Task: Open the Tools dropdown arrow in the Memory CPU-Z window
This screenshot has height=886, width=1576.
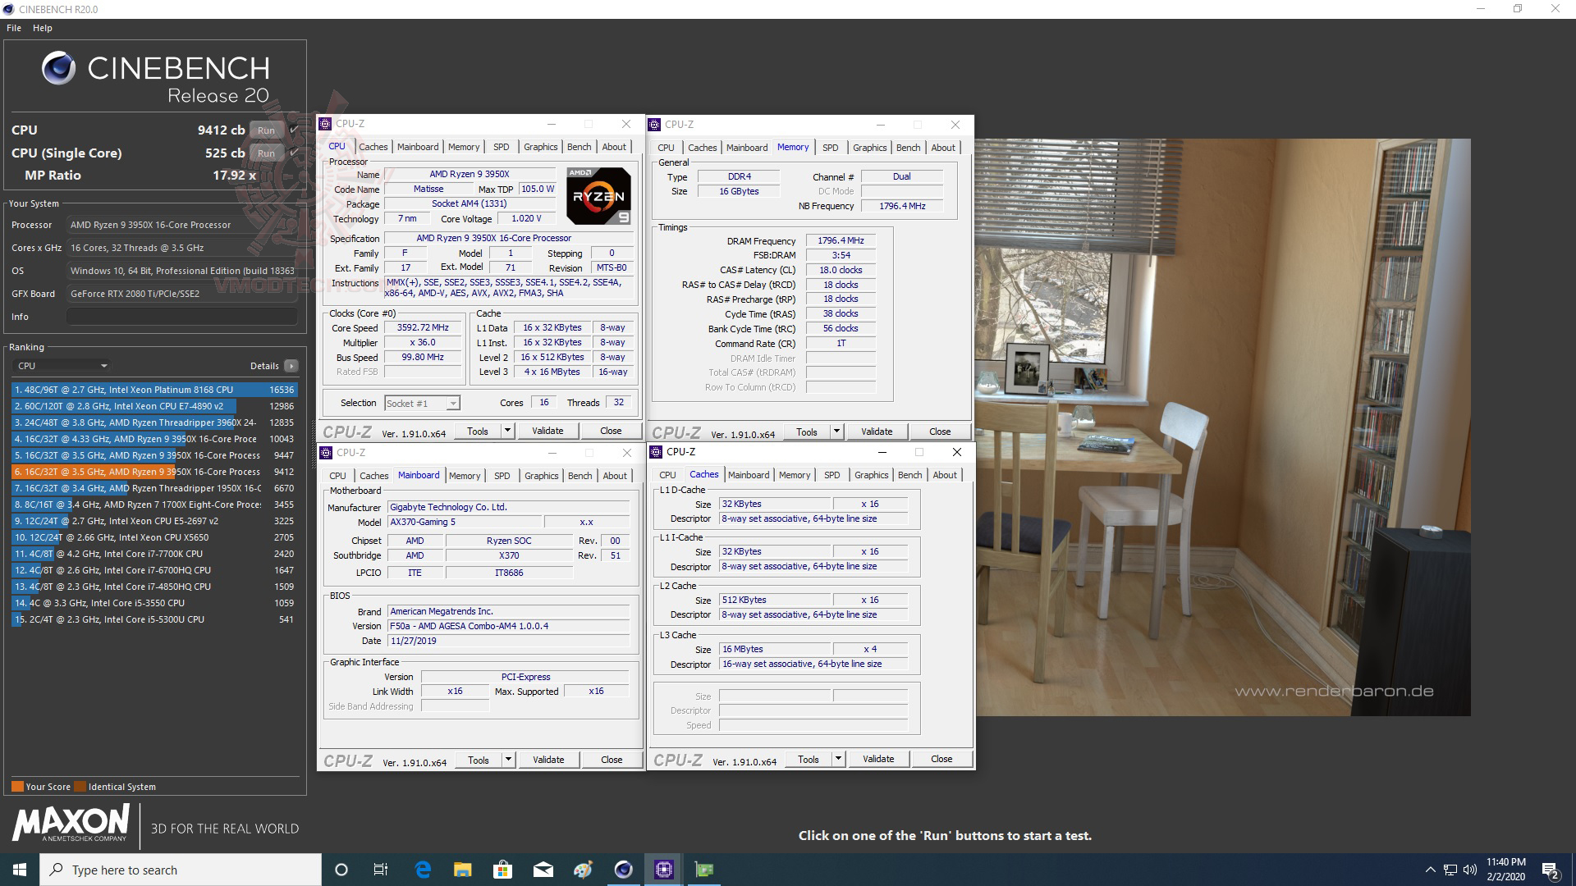Action: [836, 432]
